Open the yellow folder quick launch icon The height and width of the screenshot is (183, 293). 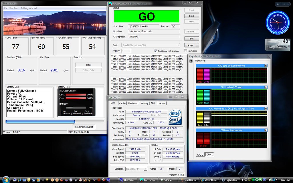(x=29, y=180)
